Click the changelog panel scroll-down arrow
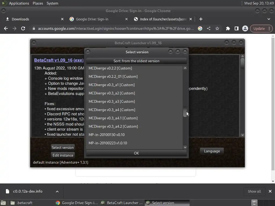 coord(243,135)
